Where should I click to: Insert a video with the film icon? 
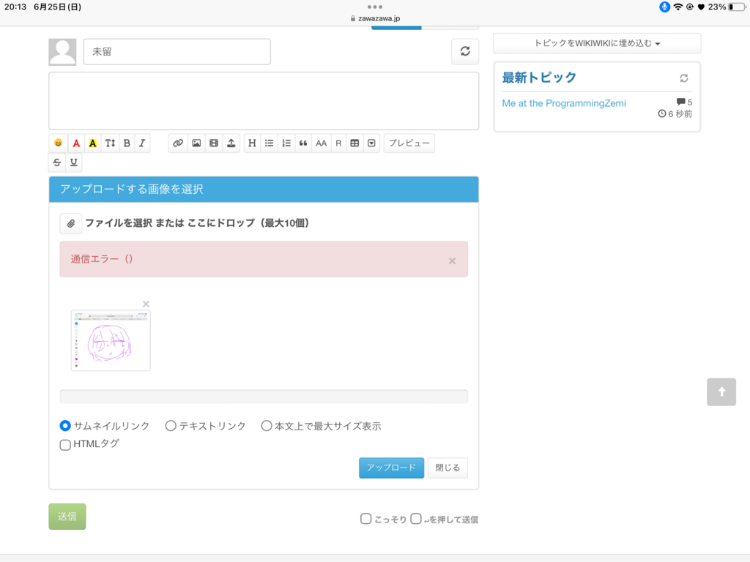214,143
